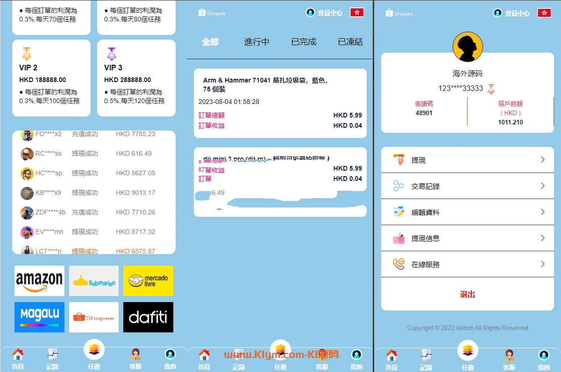
Task: Tap My profile icon in middle panel
Action: tap(356, 355)
